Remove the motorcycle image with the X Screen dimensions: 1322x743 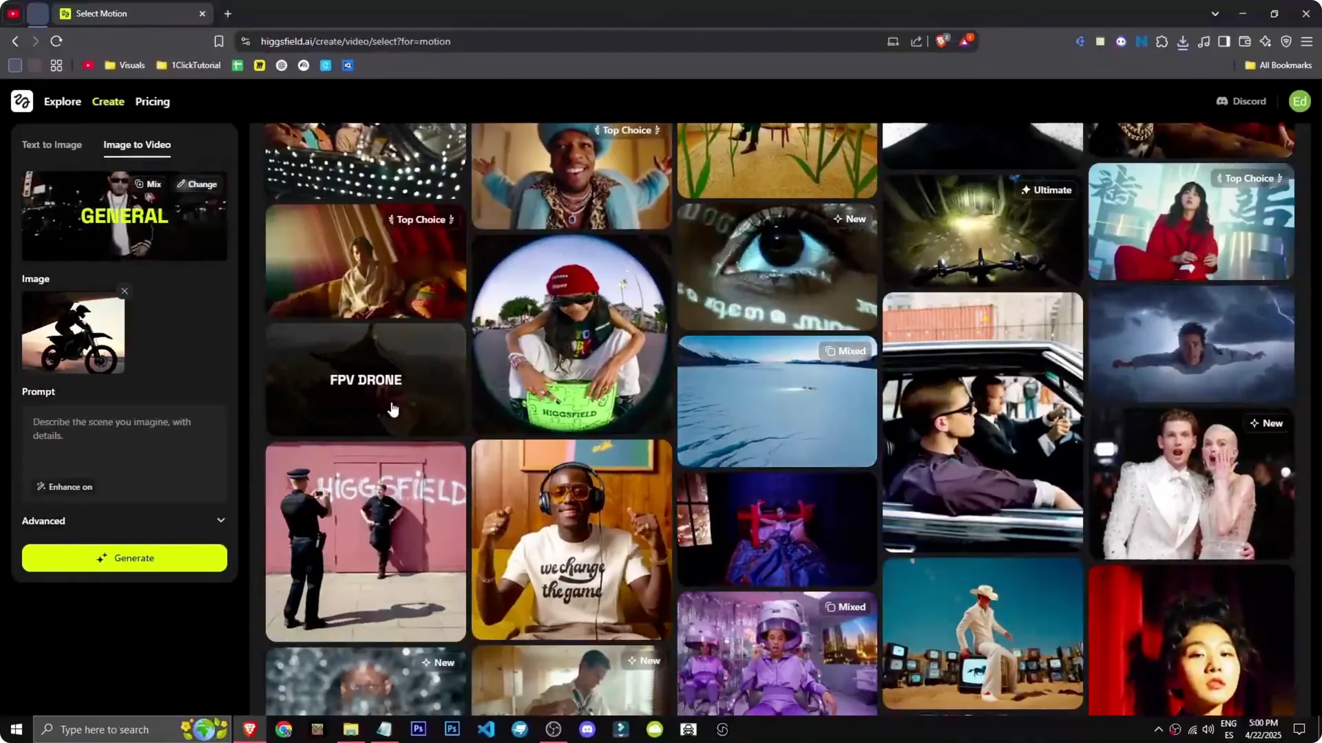coord(125,291)
